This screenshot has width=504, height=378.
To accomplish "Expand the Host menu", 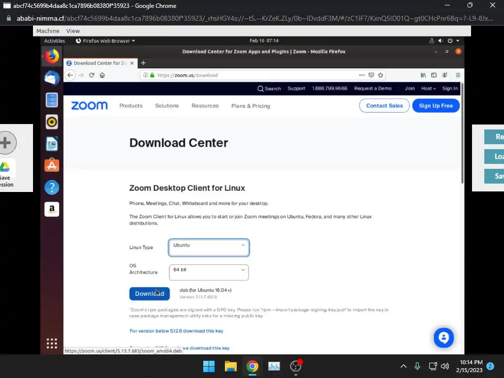I will (x=429, y=89).
